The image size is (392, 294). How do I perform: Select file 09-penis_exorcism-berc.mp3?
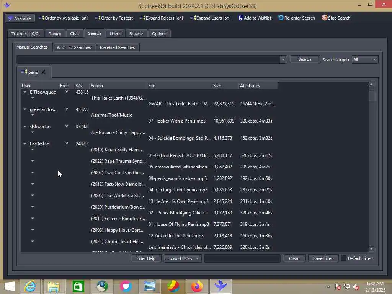point(178,178)
